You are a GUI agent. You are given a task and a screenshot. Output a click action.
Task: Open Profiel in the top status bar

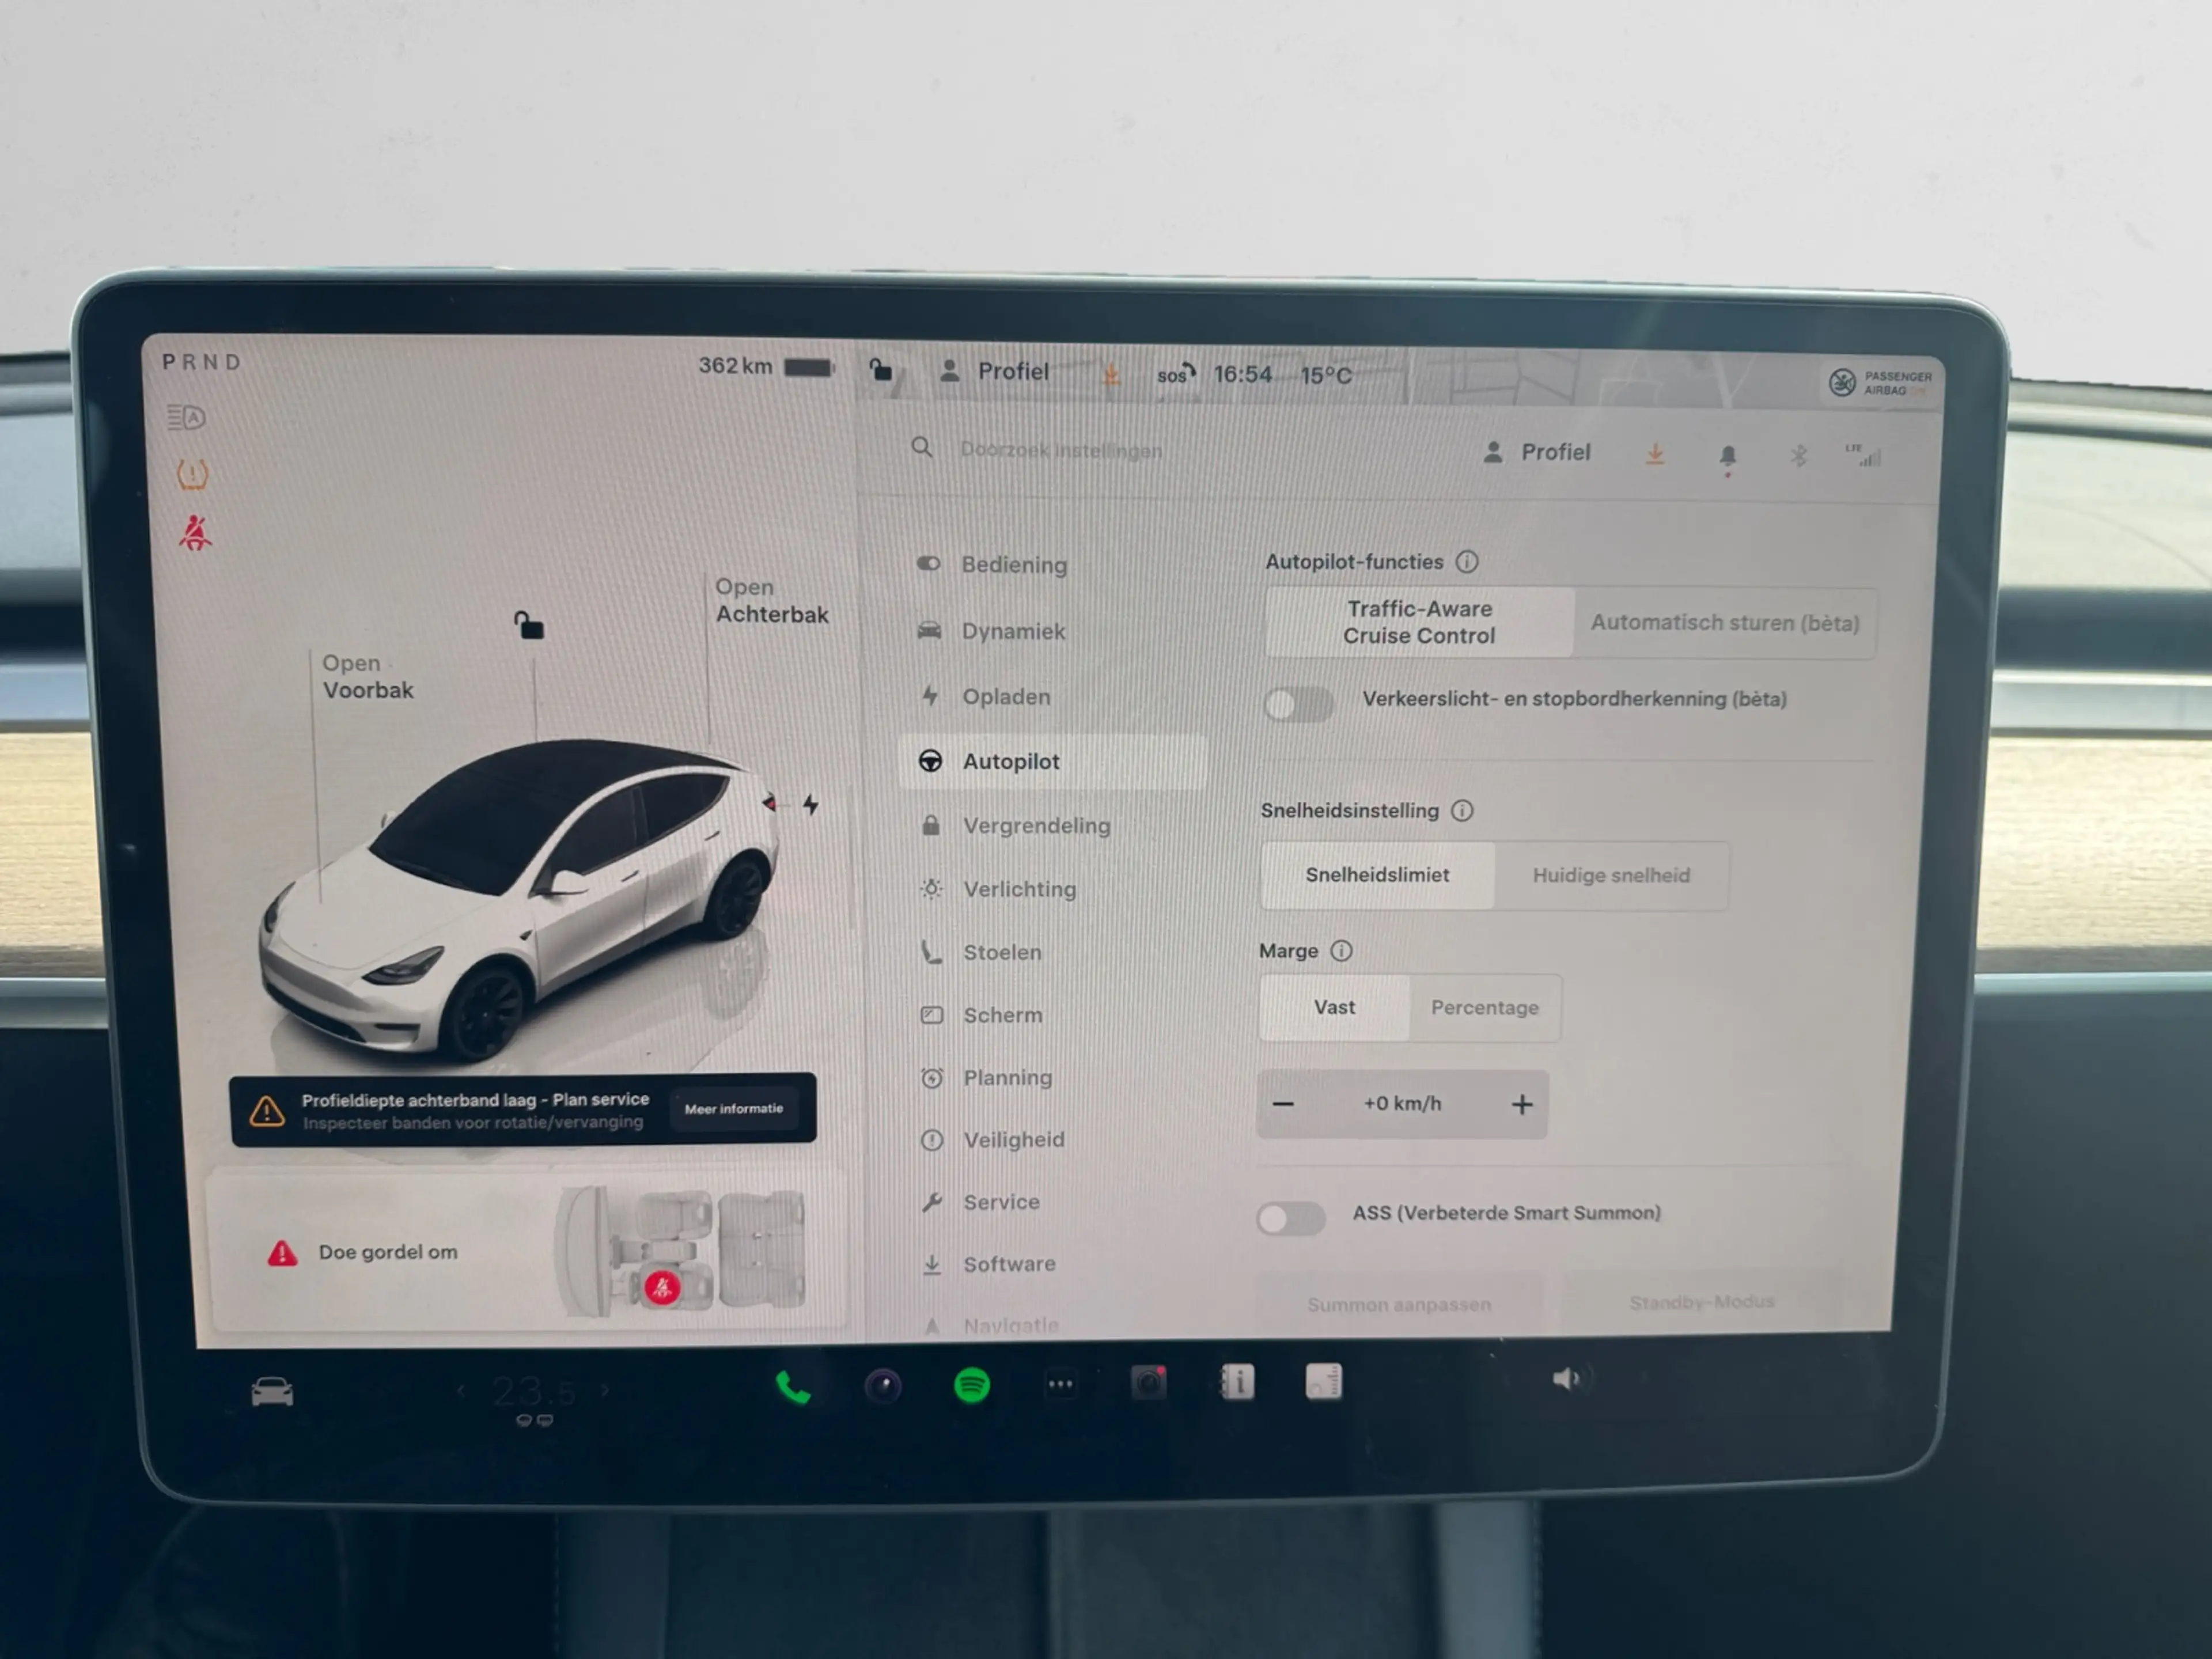pyautogui.click(x=995, y=372)
